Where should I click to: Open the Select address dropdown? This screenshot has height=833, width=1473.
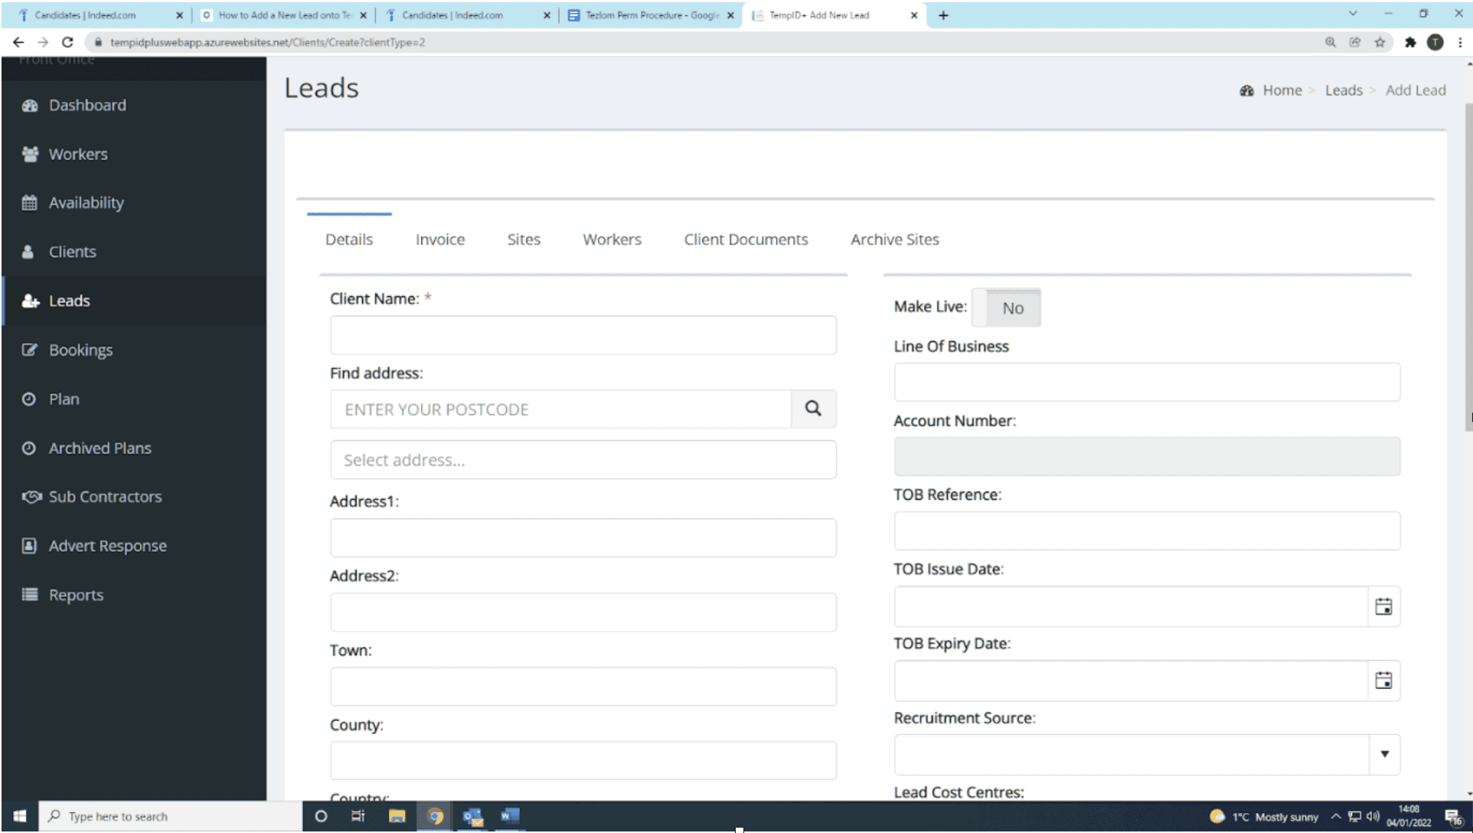pos(583,460)
